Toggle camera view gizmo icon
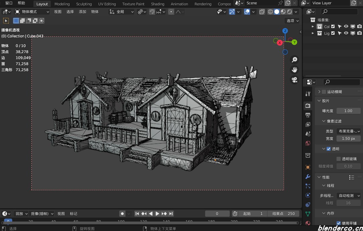This screenshot has width=363, height=231. 294,80
